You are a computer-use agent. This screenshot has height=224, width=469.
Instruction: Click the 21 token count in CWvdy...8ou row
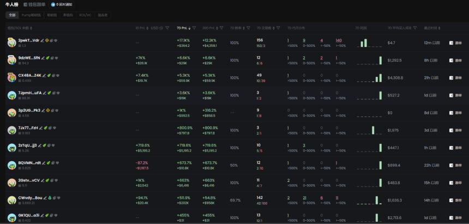tap(305, 198)
